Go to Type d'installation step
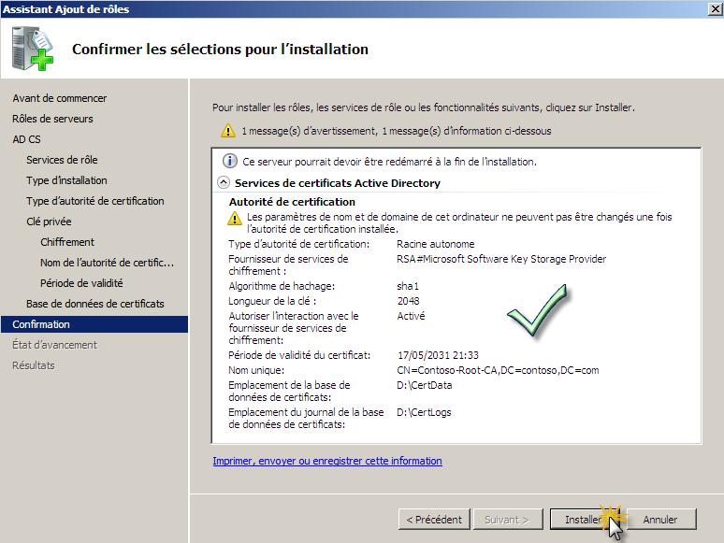Screen dimensions: 724x543 (66, 180)
